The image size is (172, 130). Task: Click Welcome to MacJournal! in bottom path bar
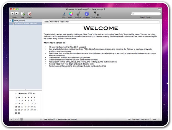(67, 119)
